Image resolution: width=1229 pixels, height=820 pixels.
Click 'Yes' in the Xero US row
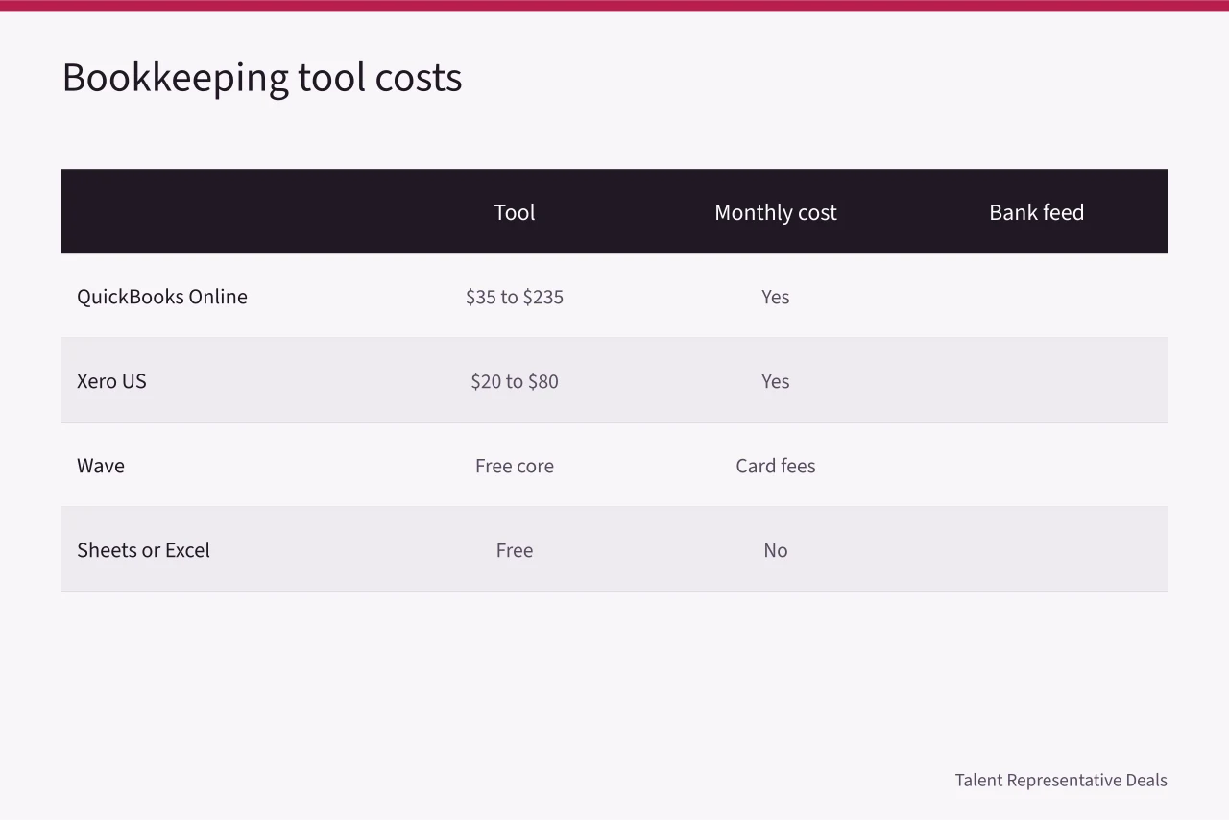click(776, 381)
